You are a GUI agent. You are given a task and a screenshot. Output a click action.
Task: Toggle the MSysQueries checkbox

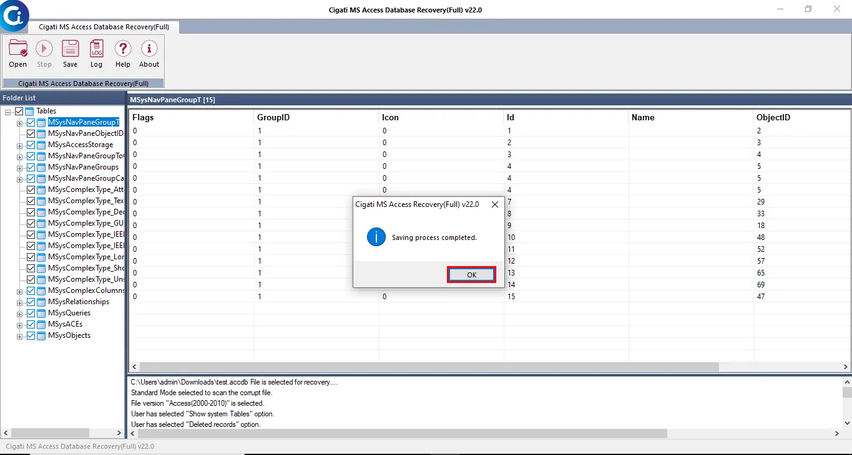[31, 313]
